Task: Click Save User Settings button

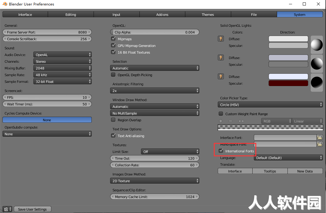Action: pyautogui.click(x=32, y=209)
